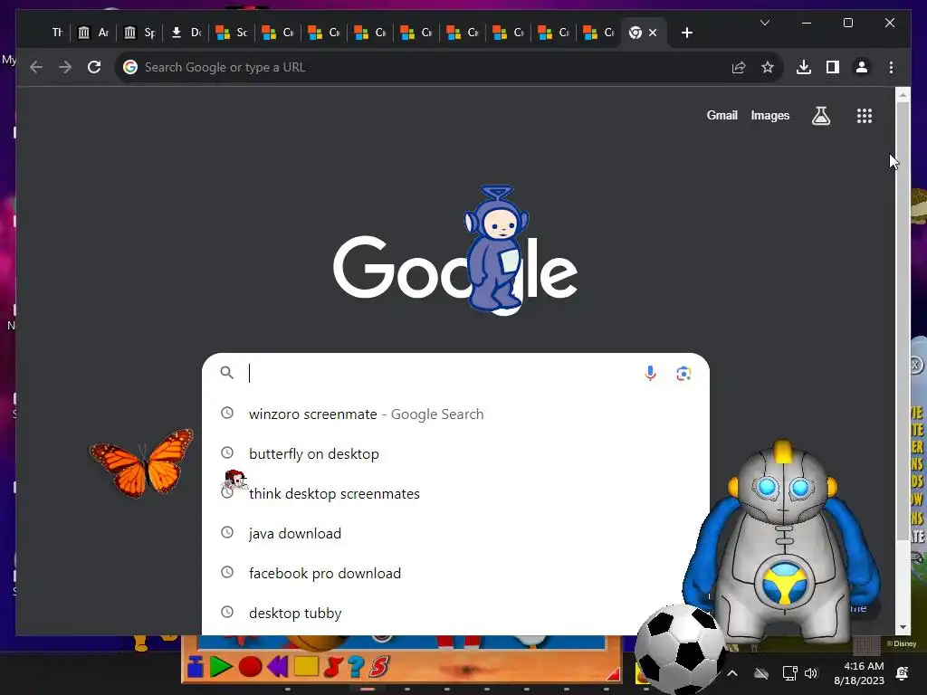Open the Chrome profile avatar menu

[x=862, y=67]
